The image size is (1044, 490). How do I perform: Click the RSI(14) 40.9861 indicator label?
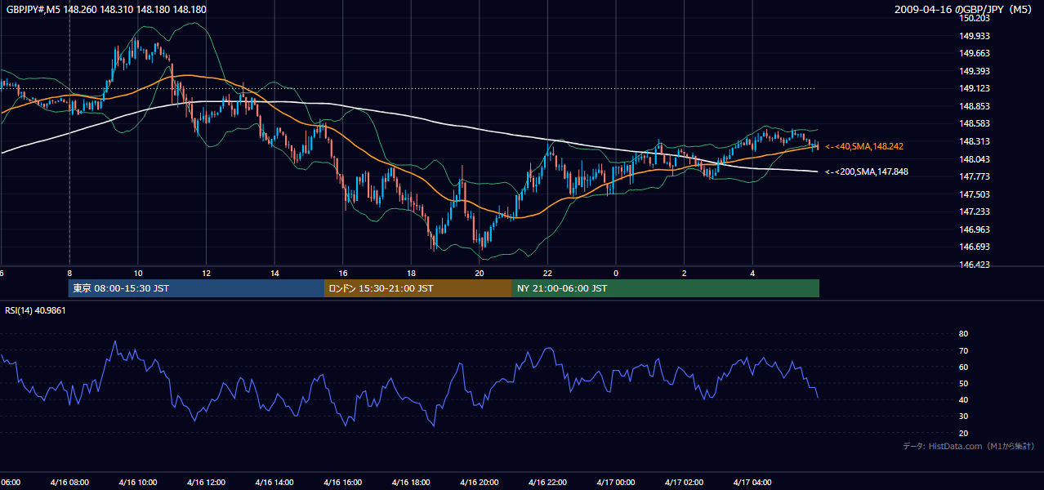36,310
